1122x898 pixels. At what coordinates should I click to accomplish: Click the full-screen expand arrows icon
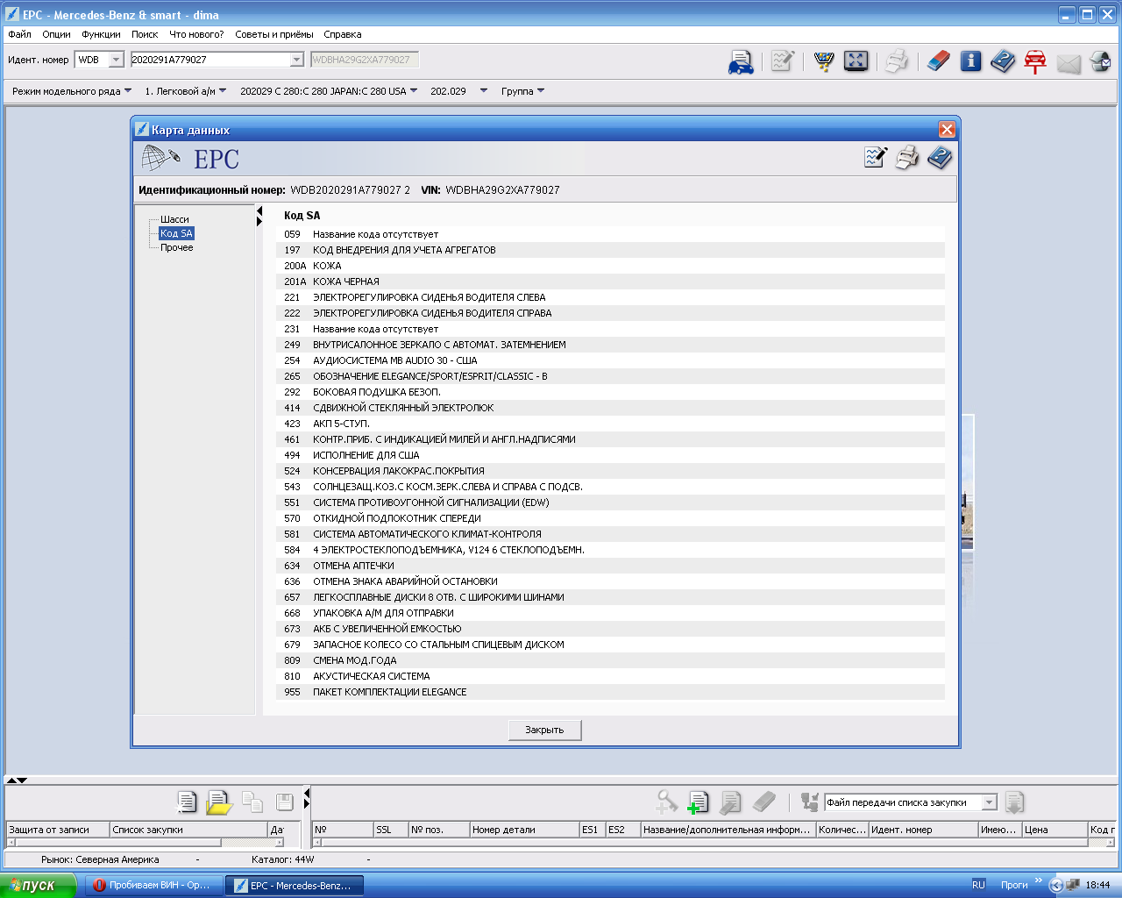pos(856,61)
